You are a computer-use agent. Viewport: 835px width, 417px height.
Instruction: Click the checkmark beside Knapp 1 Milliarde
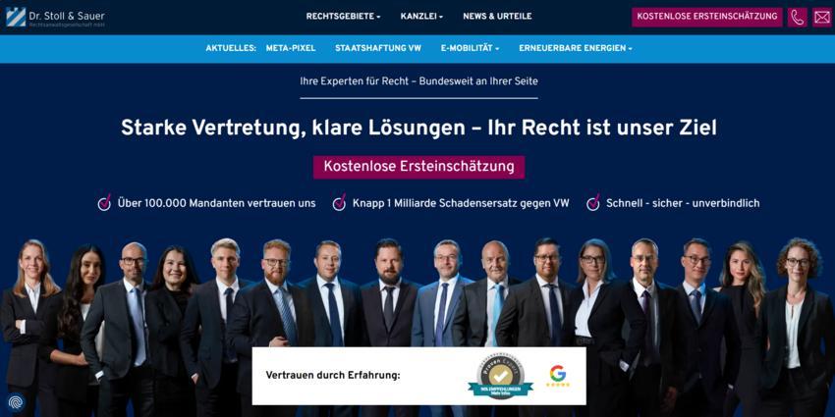click(339, 203)
